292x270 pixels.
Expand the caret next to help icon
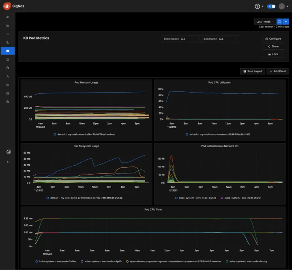coord(263,6)
